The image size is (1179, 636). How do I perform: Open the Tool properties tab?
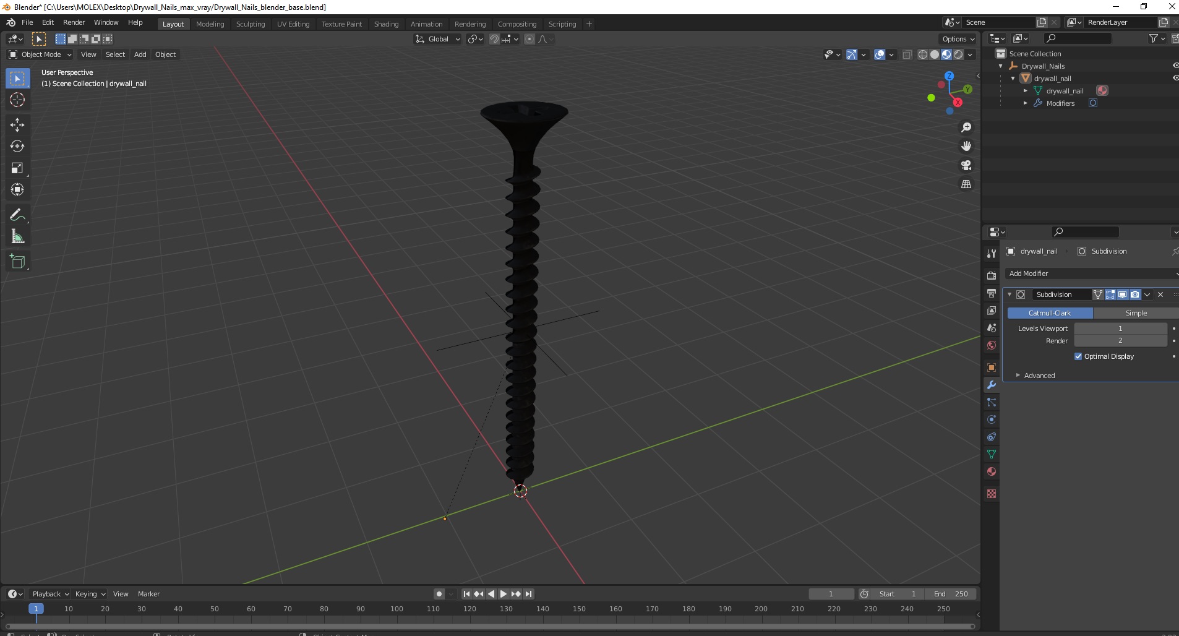[x=992, y=254]
